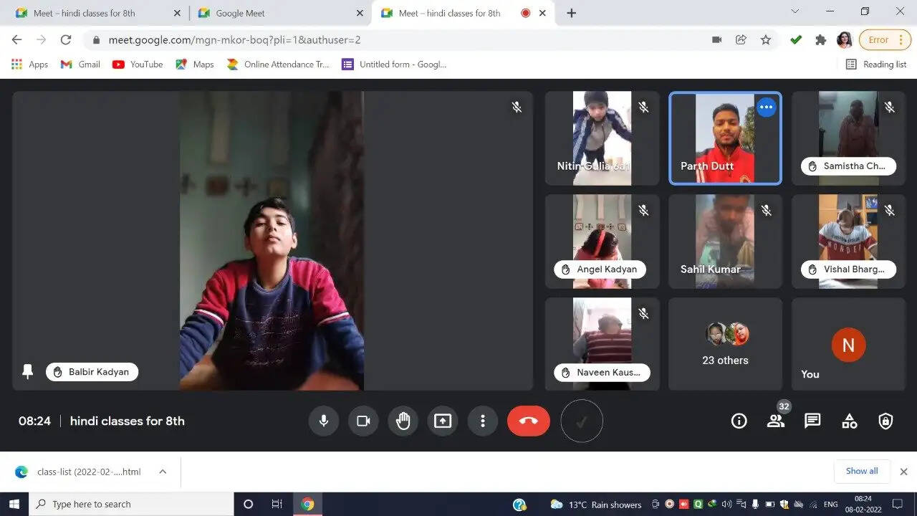Click the 23 others tile
Viewport: 917px width, 516px height.
725,344
